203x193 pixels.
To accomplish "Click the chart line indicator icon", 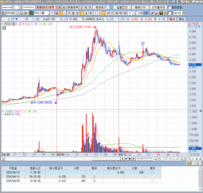I will [157, 13].
